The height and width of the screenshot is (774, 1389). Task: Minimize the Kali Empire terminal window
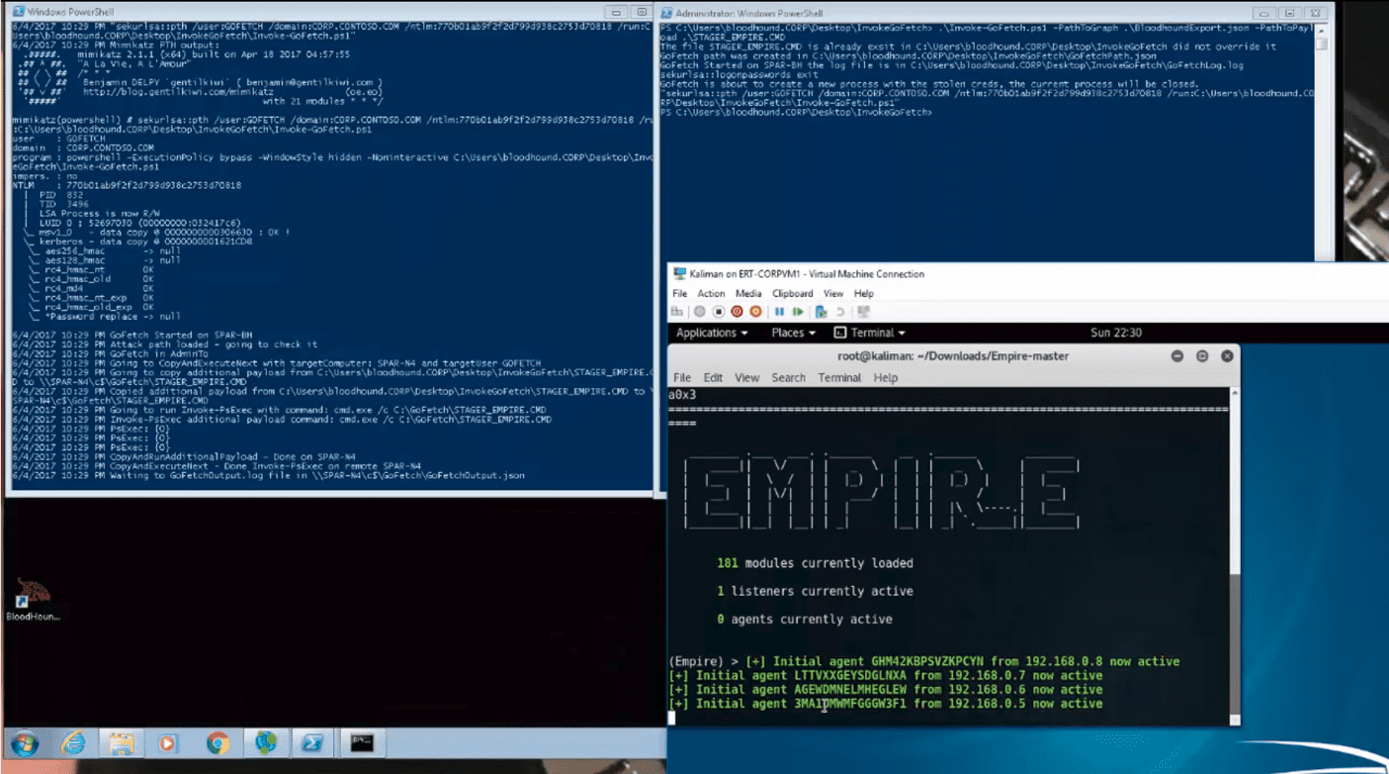pos(1177,356)
